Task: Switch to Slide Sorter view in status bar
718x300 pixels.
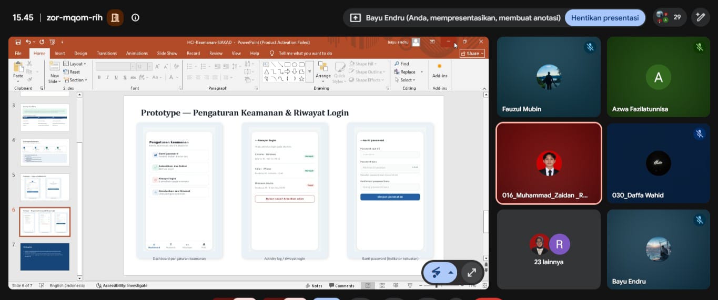Action: [x=383, y=286]
